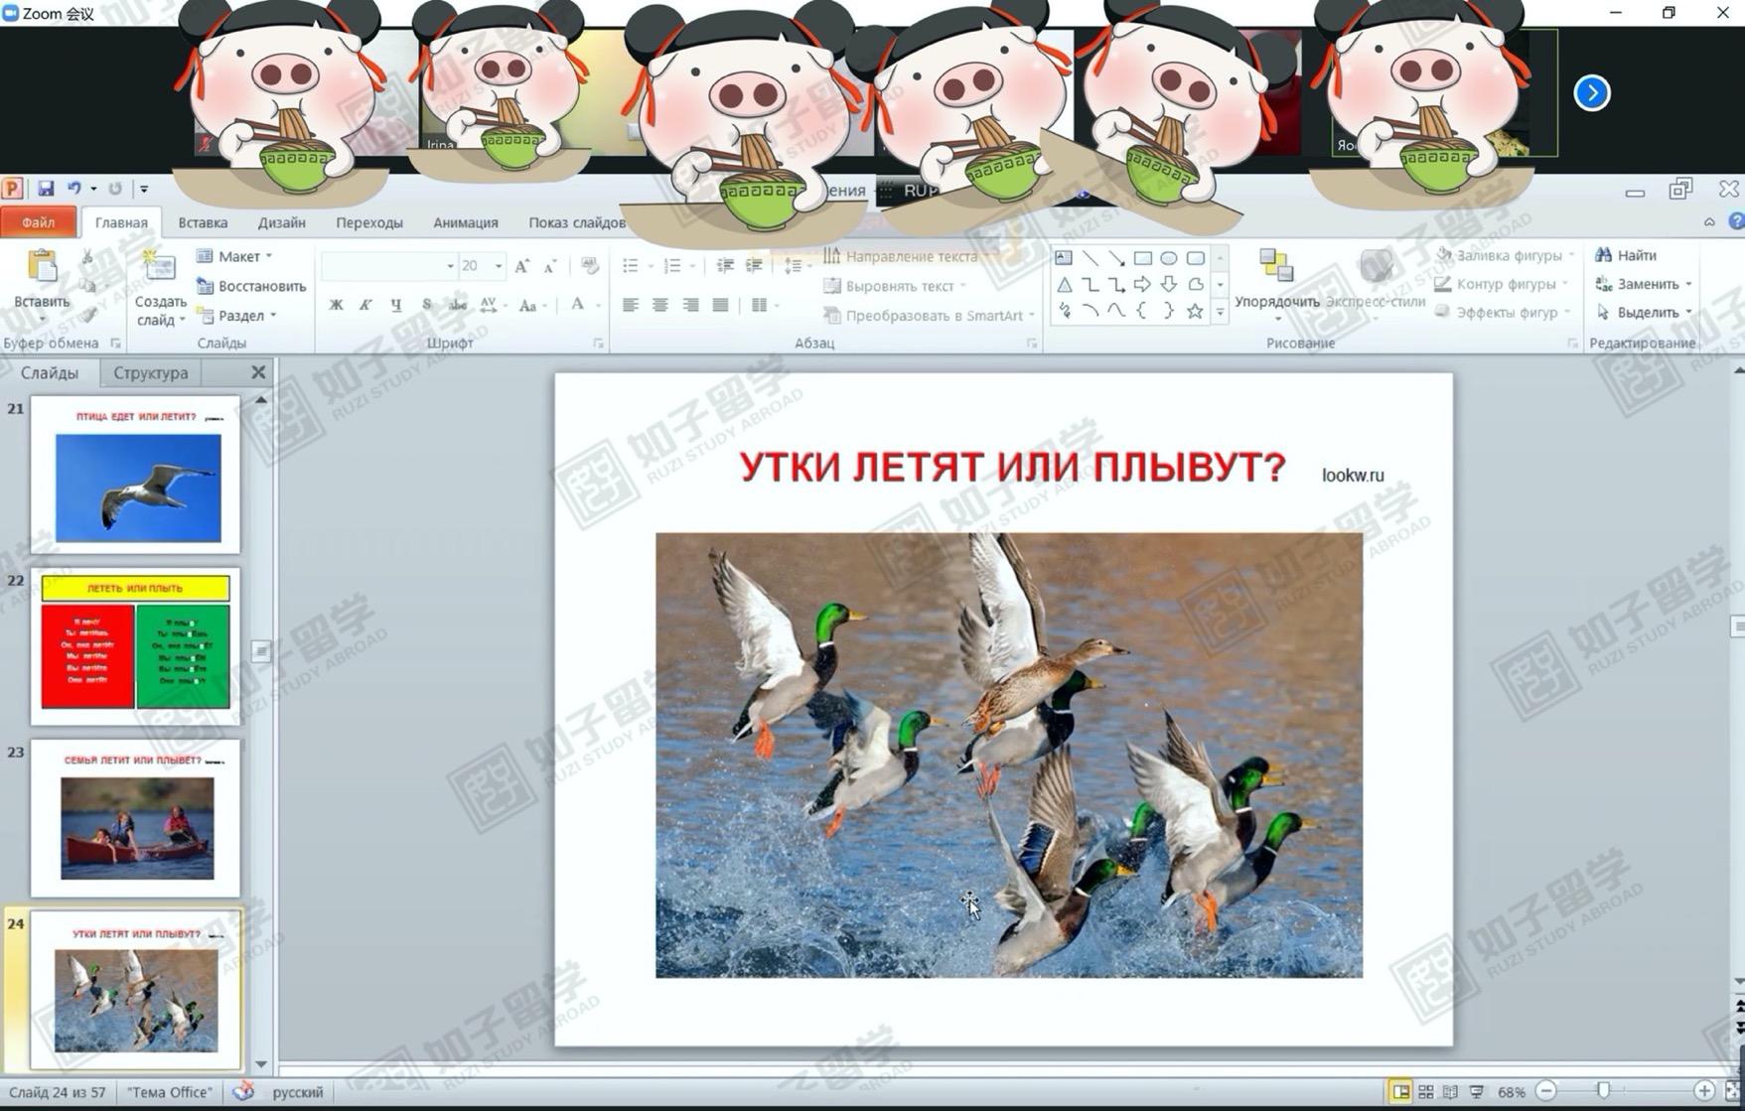Screen dimensions: 1745x1111
Task: Click the Save icon in quick access toolbar
Action: click(x=46, y=188)
